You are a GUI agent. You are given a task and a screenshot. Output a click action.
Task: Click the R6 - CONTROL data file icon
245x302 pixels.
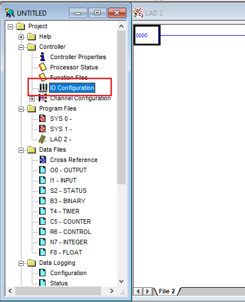[42, 231]
